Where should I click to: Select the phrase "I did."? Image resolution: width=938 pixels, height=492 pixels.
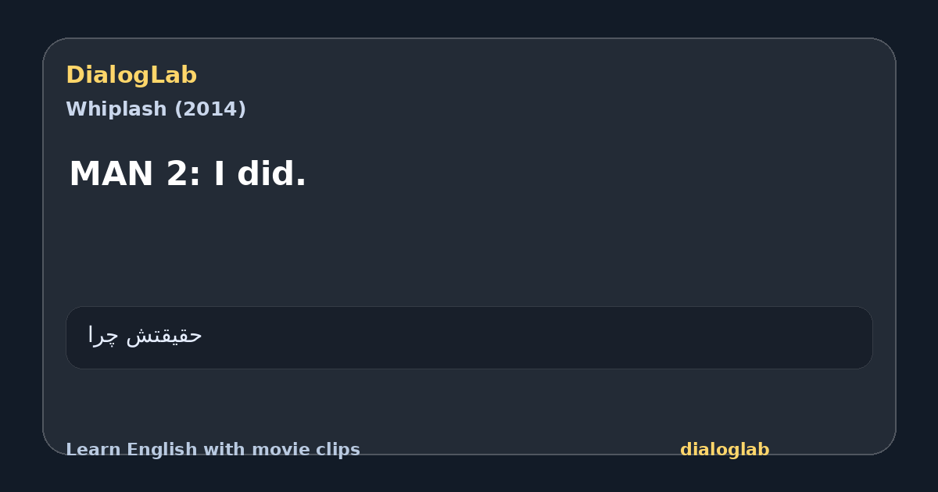point(260,174)
